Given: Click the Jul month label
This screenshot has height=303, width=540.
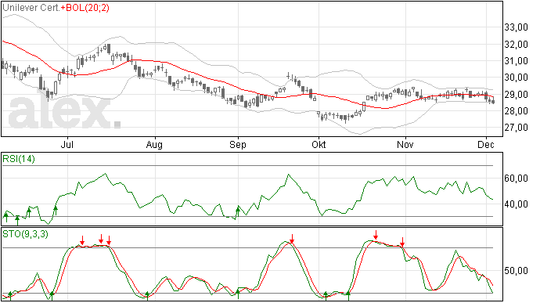Looking at the screenshot, I should coord(67,144).
